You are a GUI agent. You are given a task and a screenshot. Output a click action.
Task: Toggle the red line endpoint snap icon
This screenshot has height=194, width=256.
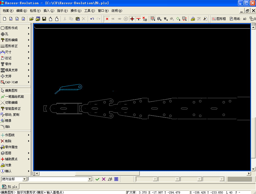tap(138, 19)
